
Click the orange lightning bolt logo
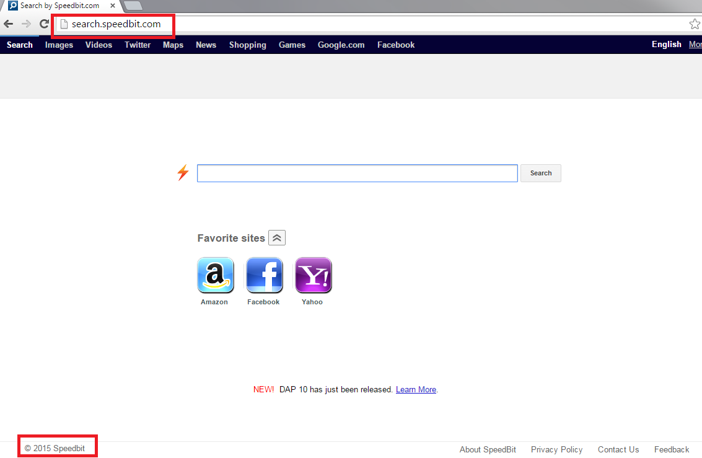[183, 173]
